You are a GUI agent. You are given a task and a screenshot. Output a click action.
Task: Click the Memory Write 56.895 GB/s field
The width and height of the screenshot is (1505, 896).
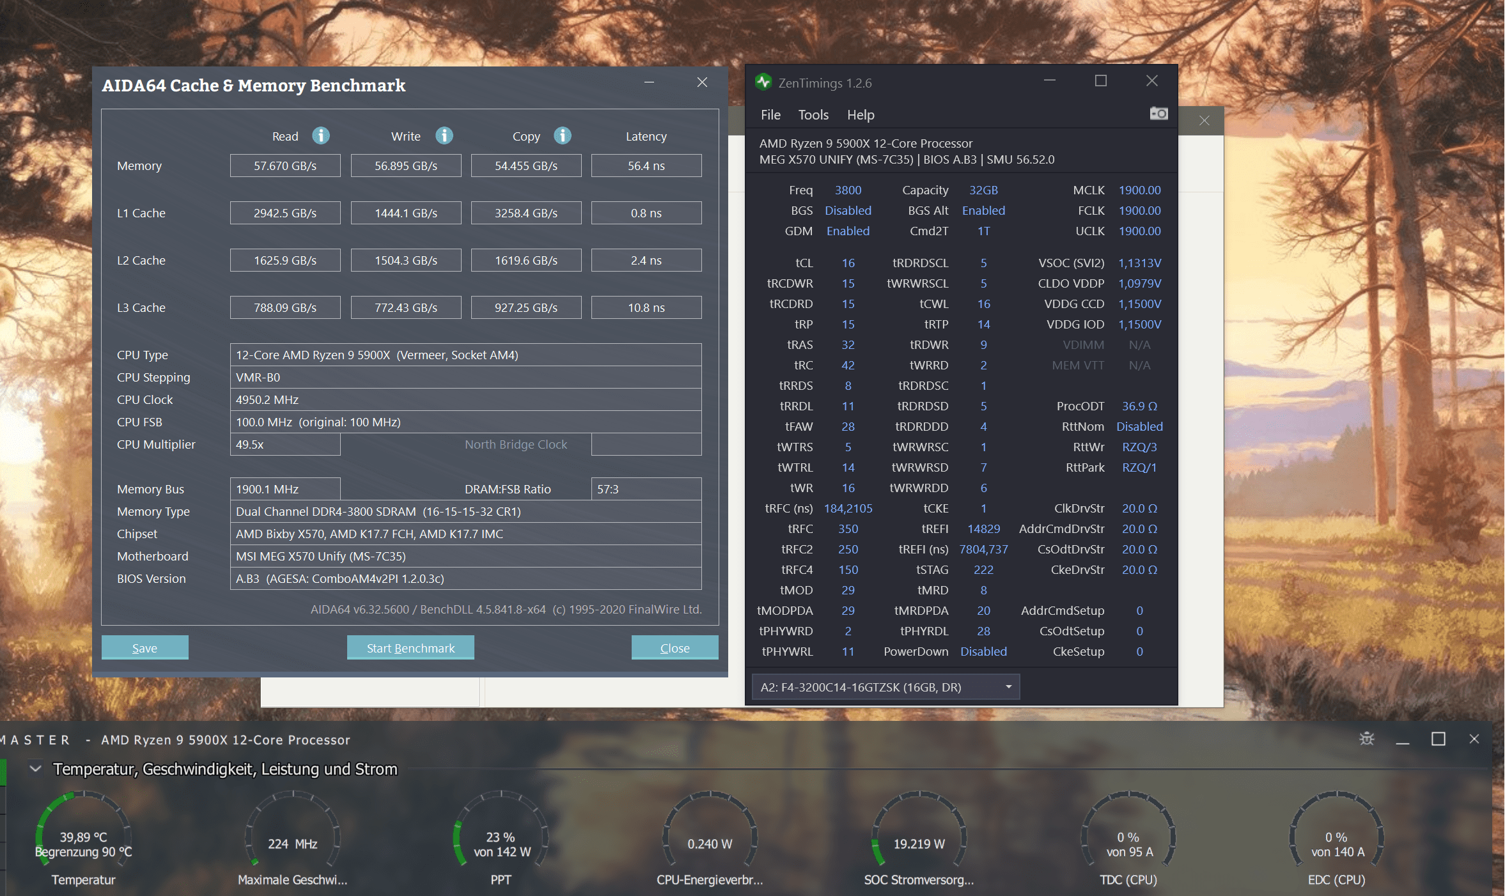point(406,166)
